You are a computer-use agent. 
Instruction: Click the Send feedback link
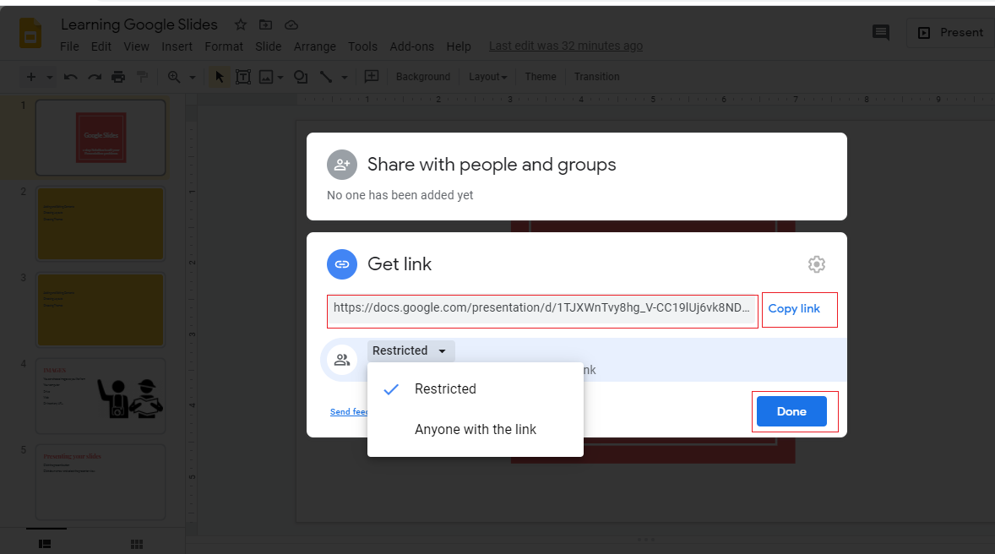(x=349, y=412)
